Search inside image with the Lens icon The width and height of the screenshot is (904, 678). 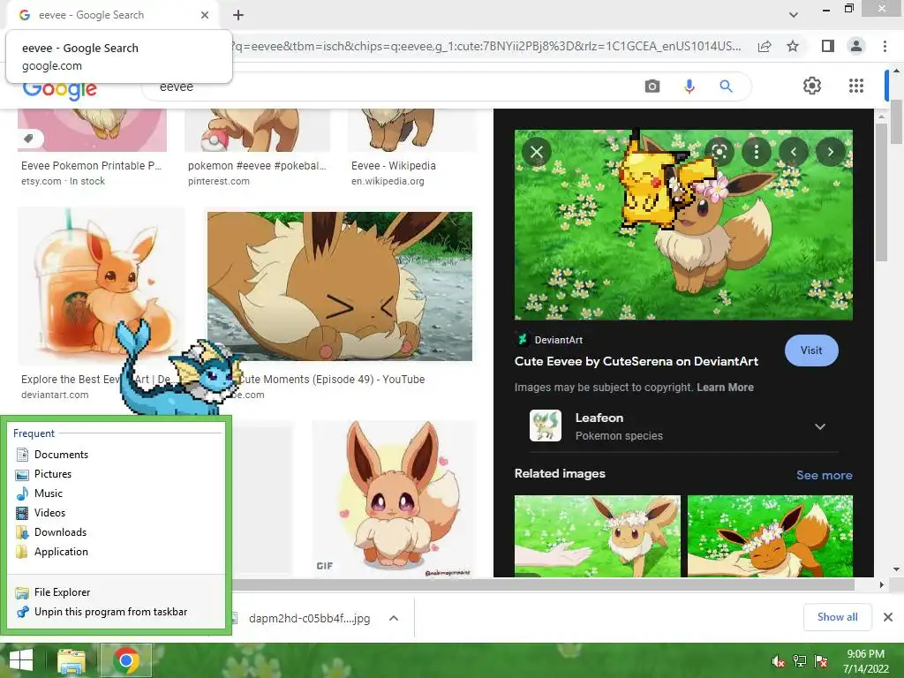719,152
